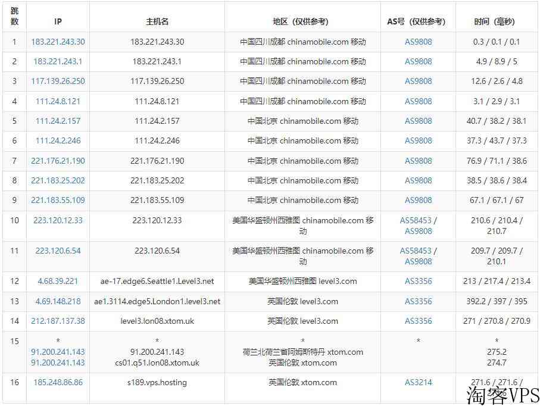The height and width of the screenshot is (406, 540).
Task: Select hostname ae-17.edge6.Seattle1.Level3.net
Action: pos(157,281)
